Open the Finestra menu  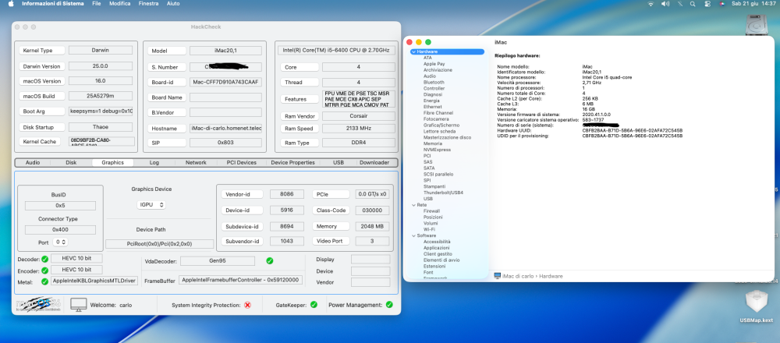pos(149,3)
